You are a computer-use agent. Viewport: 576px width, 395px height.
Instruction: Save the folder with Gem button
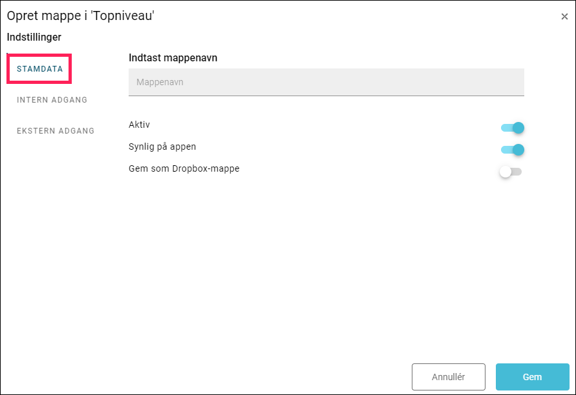click(532, 377)
